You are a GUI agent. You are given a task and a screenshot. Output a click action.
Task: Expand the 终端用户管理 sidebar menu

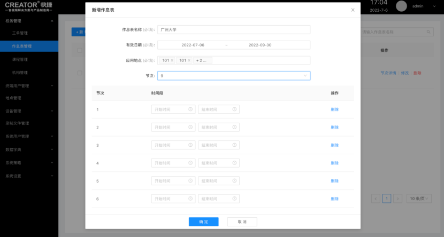coord(29,85)
